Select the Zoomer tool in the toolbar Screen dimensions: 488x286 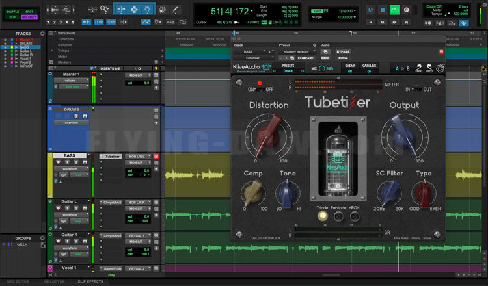(105, 10)
